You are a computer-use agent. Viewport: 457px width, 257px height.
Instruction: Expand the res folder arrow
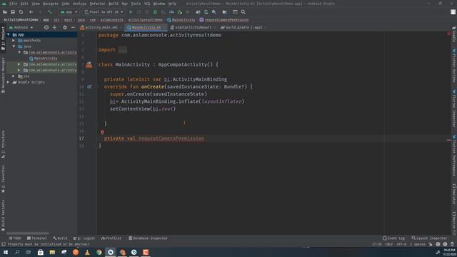coord(14,76)
